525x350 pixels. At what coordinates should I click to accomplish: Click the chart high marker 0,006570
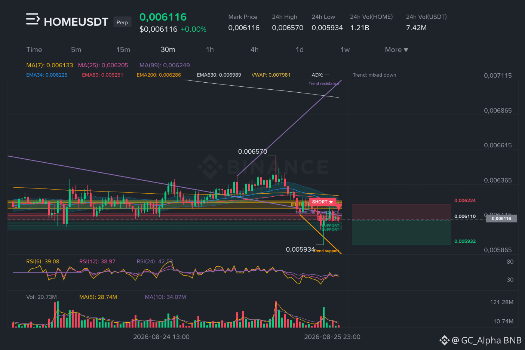point(253,151)
